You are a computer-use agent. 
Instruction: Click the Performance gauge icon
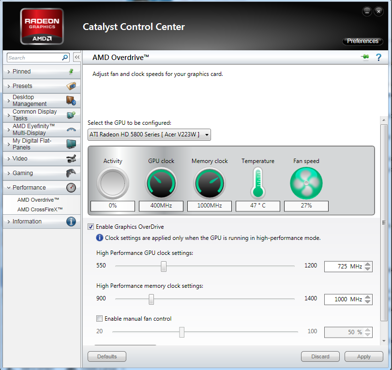point(71,187)
